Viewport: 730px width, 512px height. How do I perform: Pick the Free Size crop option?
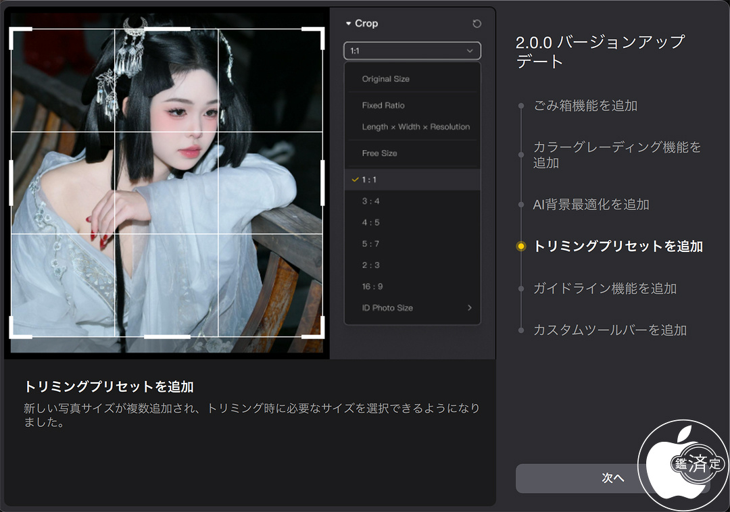click(379, 153)
